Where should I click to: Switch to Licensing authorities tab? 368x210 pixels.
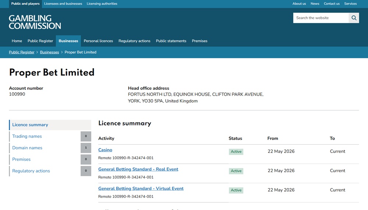pos(102,4)
